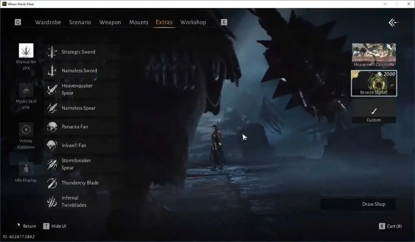Click the E key next-tab icon
415x242 pixels.
click(x=224, y=22)
